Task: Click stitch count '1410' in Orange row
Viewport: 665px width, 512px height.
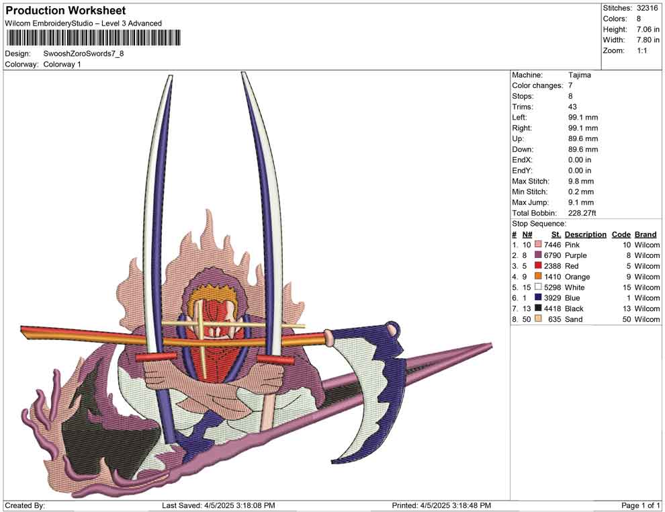Action: click(x=553, y=277)
